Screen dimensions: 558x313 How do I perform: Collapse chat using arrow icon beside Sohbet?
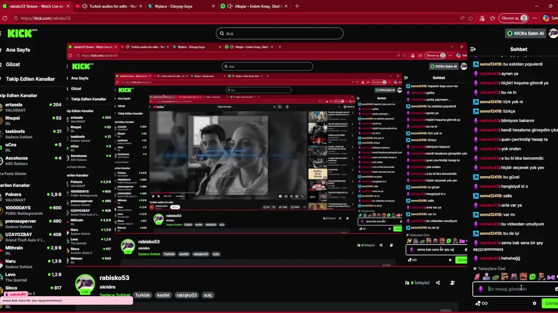click(x=473, y=49)
